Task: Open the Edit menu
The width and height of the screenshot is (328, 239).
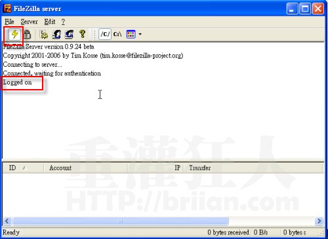Action: click(50, 22)
